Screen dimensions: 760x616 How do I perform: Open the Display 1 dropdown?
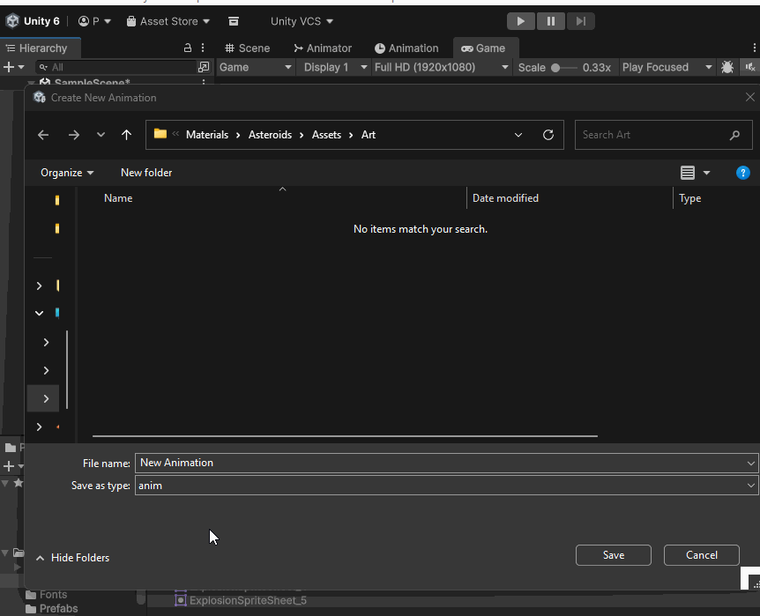(335, 67)
